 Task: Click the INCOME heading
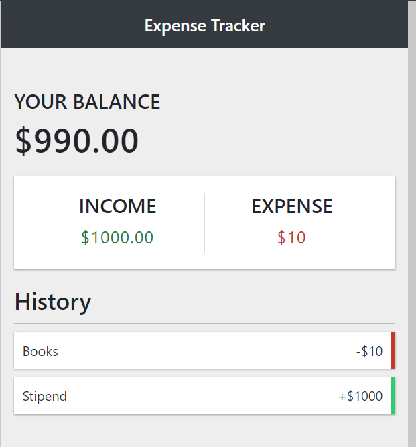[x=118, y=206]
